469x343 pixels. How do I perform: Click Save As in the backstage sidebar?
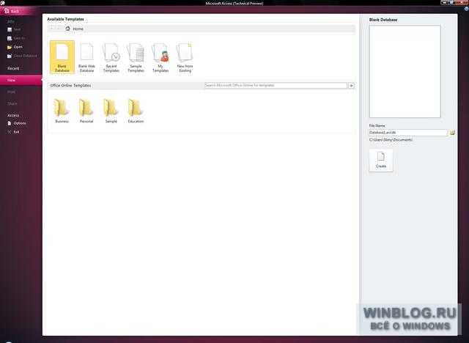(16, 38)
